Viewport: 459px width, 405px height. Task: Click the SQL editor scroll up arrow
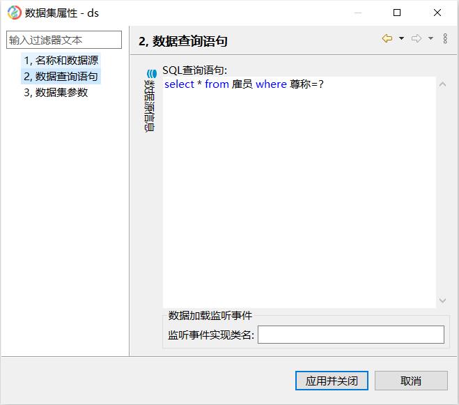442,84
